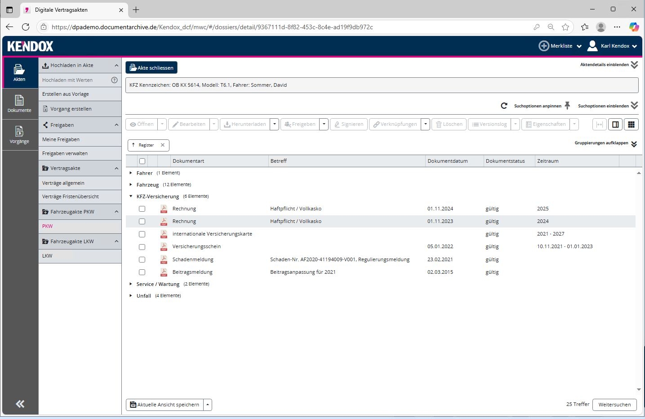645x419 pixels.
Task: Open the browser password manager key icon
Action: click(x=536, y=27)
